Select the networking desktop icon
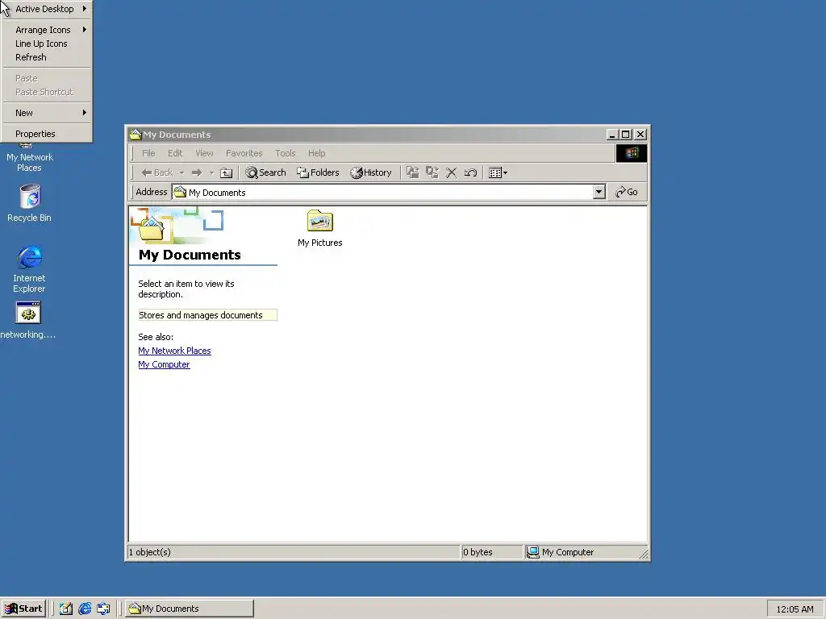 click(x=28, y=320)
